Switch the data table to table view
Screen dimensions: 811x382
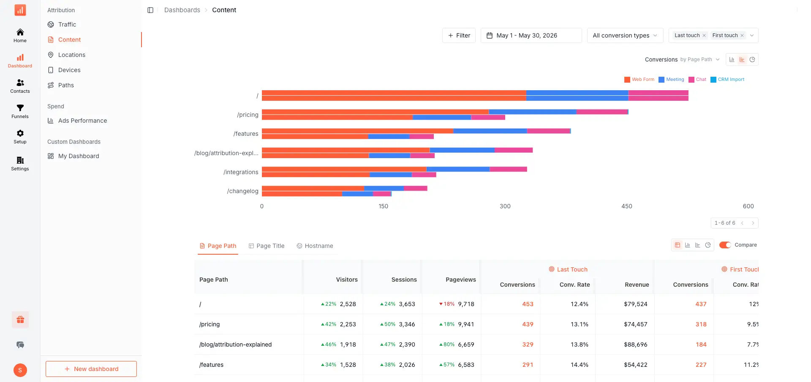(678, 245)
